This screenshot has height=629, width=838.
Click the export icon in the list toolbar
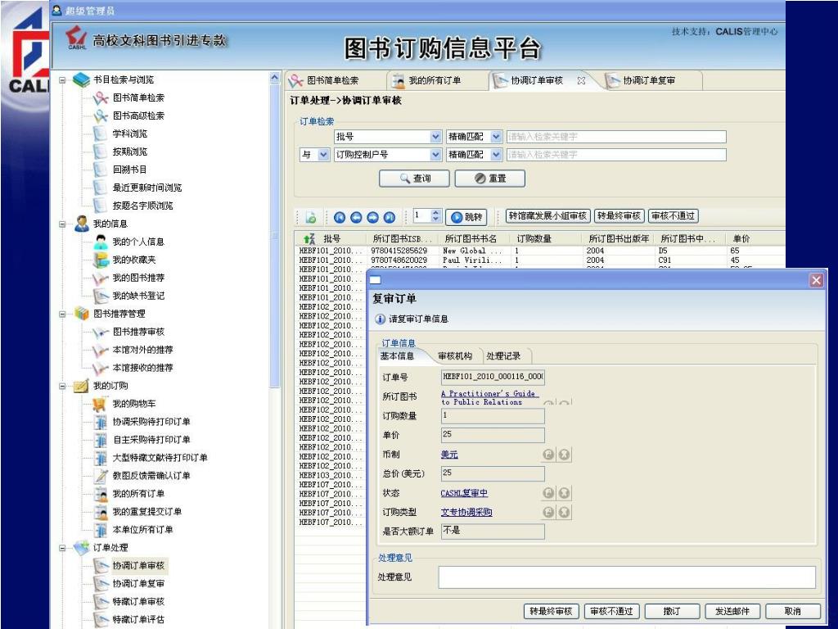(311, 217)
